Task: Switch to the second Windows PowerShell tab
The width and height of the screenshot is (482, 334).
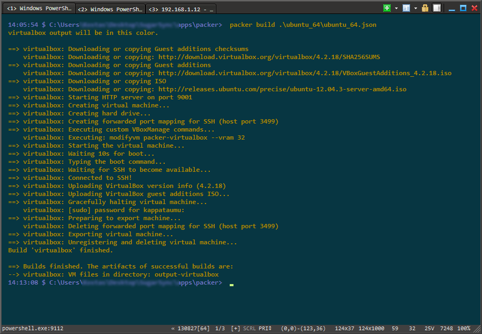Action: (110, 9)
